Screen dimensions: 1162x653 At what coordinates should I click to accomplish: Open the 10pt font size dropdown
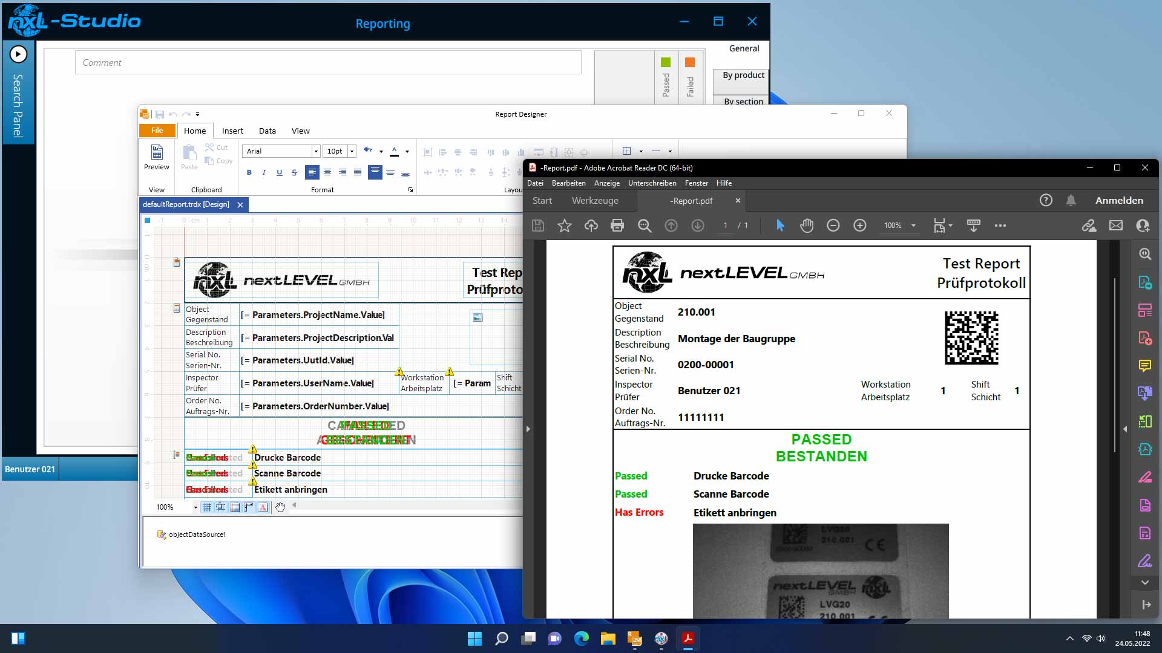point(352,151)
